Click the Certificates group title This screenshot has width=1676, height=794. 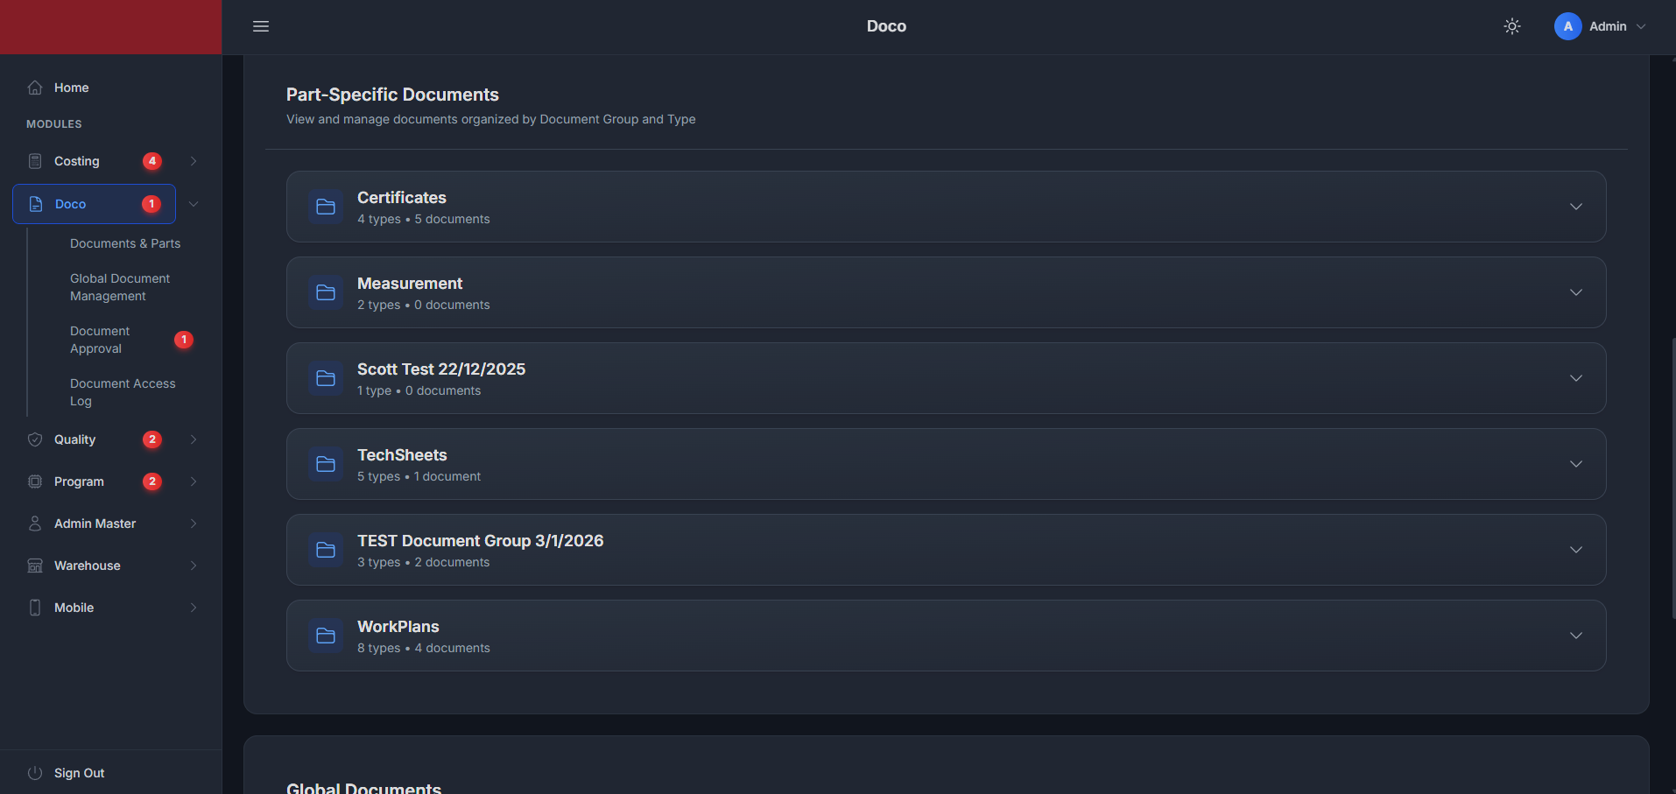point(402,198)
